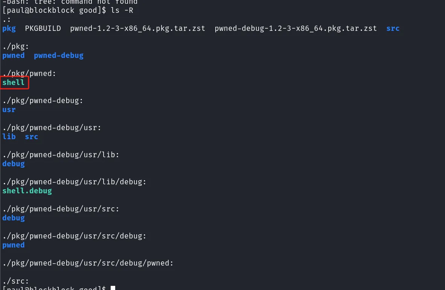
Task: Click the shell.debug file name
Action: (x=27, y=191)
